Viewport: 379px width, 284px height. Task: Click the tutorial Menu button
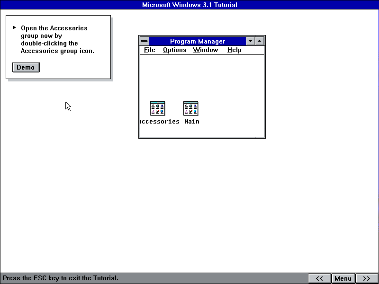tap(343, 278)
